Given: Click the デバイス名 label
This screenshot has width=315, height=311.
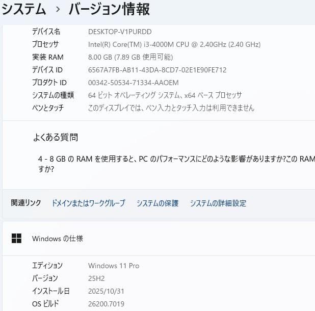Looking at the screenshot, I should [x=46, y=32].
